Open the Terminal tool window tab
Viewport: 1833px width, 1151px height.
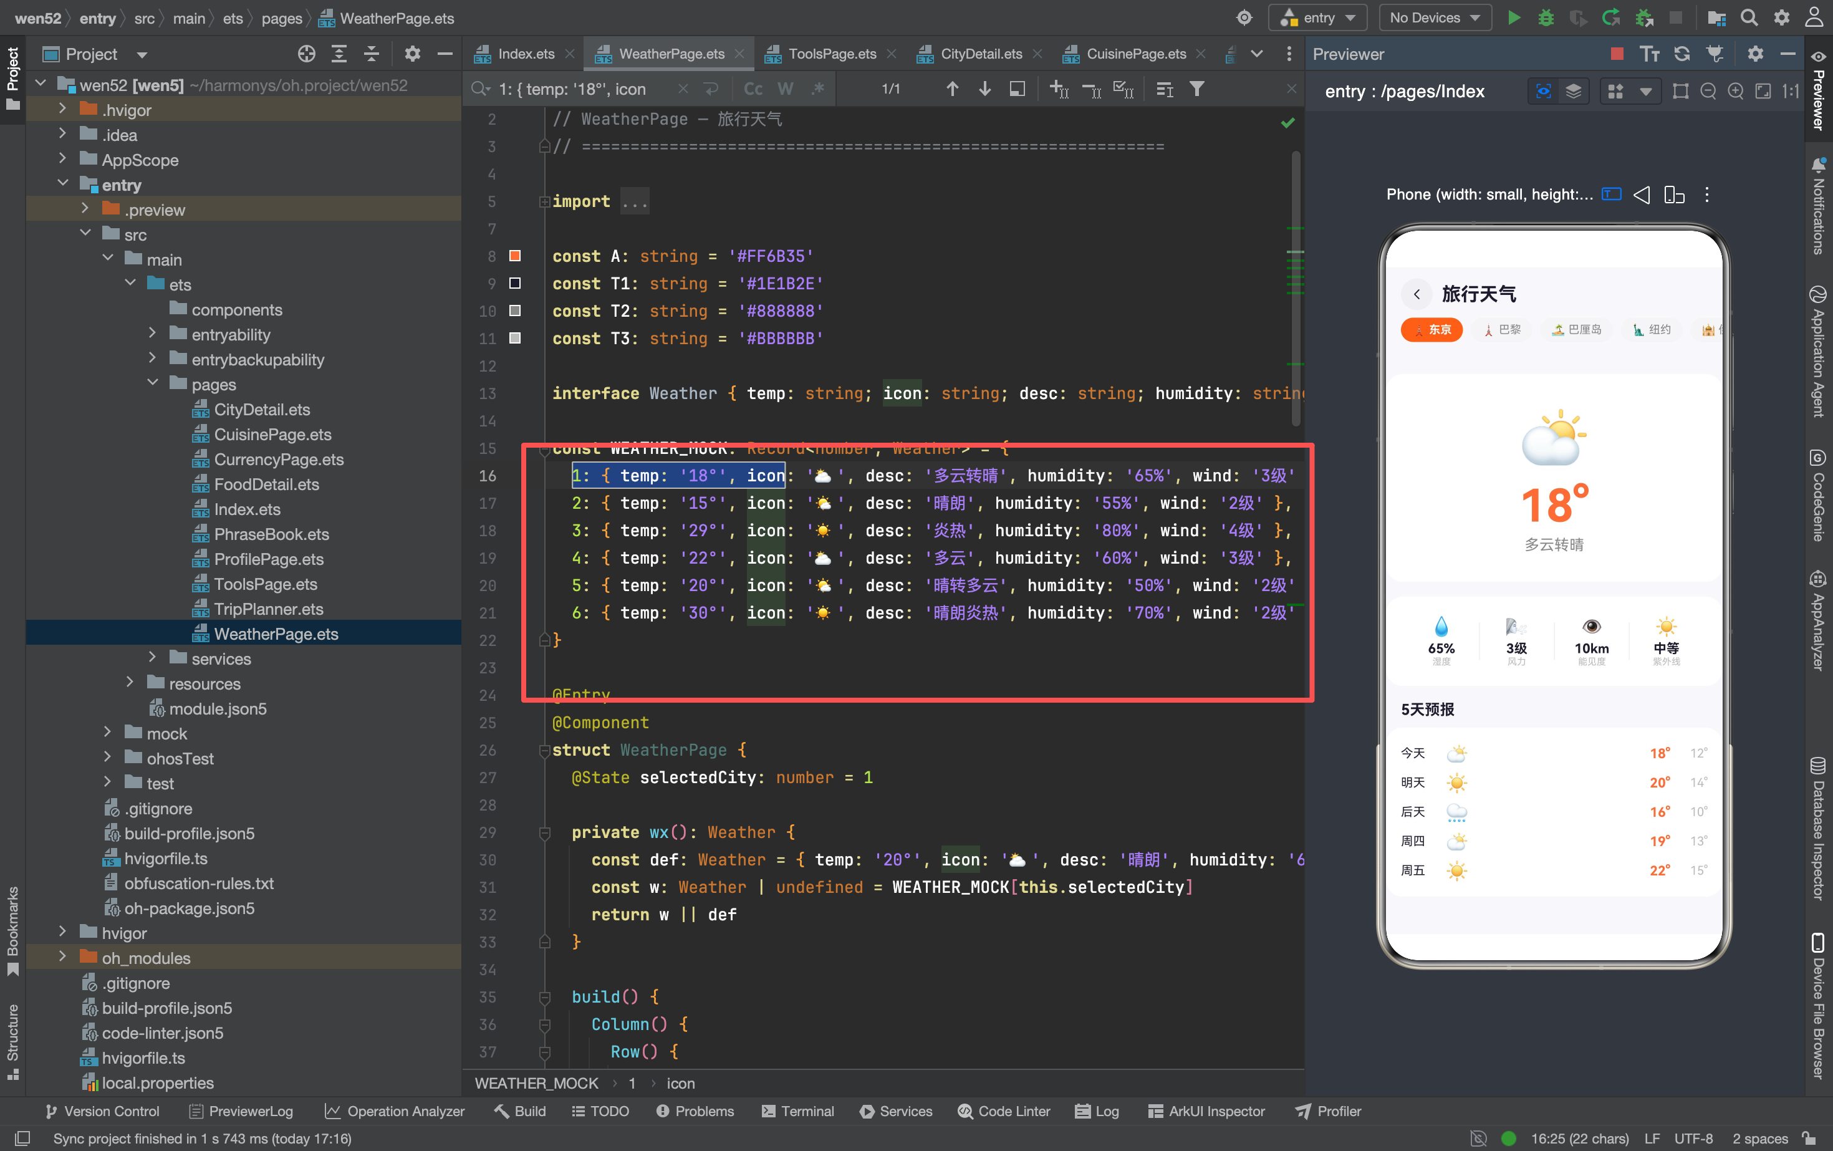point(798,1112)
